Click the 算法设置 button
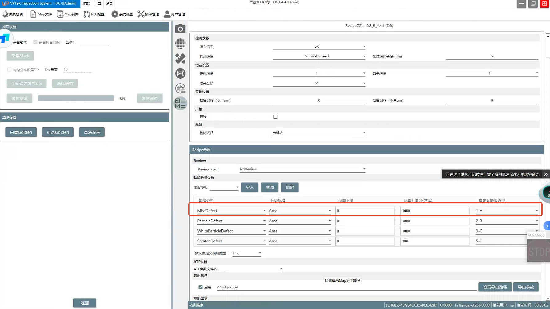 pos(92,132)
